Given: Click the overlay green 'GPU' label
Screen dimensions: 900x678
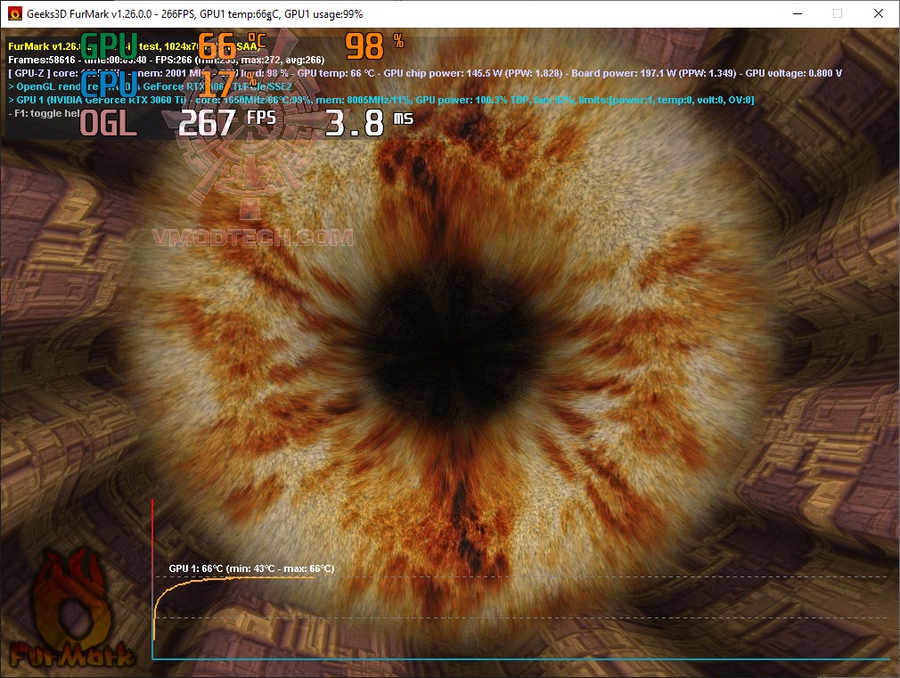Looking at the screenshot, I should [109, 45].
